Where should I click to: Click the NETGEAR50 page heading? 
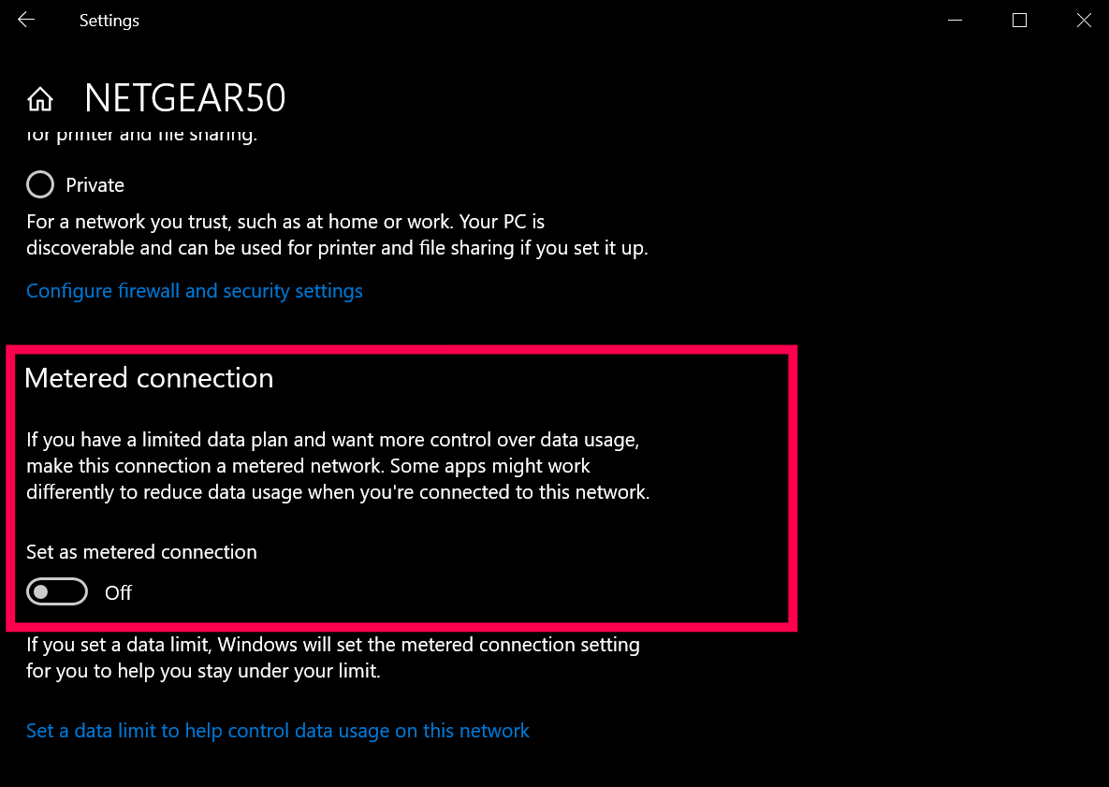click(x=184, y=98)
